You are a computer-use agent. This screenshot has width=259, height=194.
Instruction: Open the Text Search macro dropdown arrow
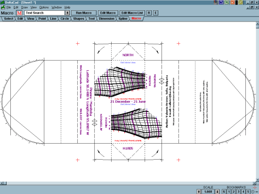[x=67, y=13]
